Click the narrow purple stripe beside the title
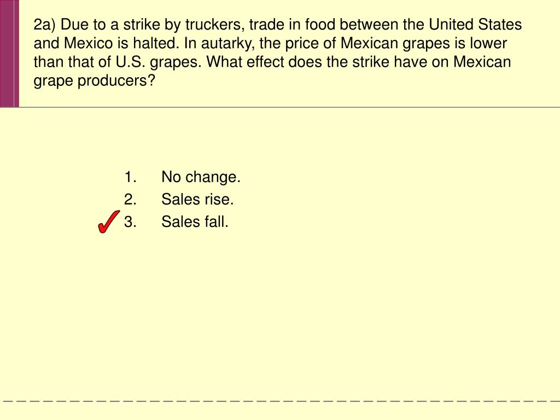560x420 pixels. (16, 53)
